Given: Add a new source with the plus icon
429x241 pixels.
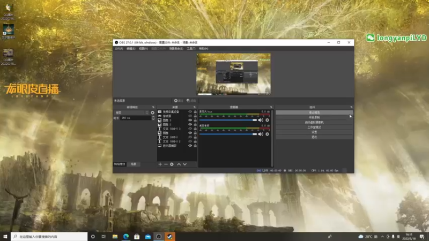Looking at the screenshot, I should (x=160, y=164).
